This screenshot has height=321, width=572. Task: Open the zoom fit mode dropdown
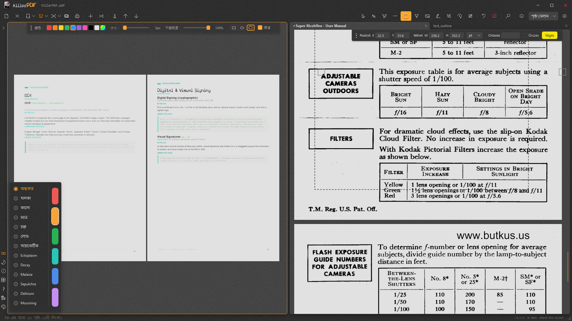[544, 16]
